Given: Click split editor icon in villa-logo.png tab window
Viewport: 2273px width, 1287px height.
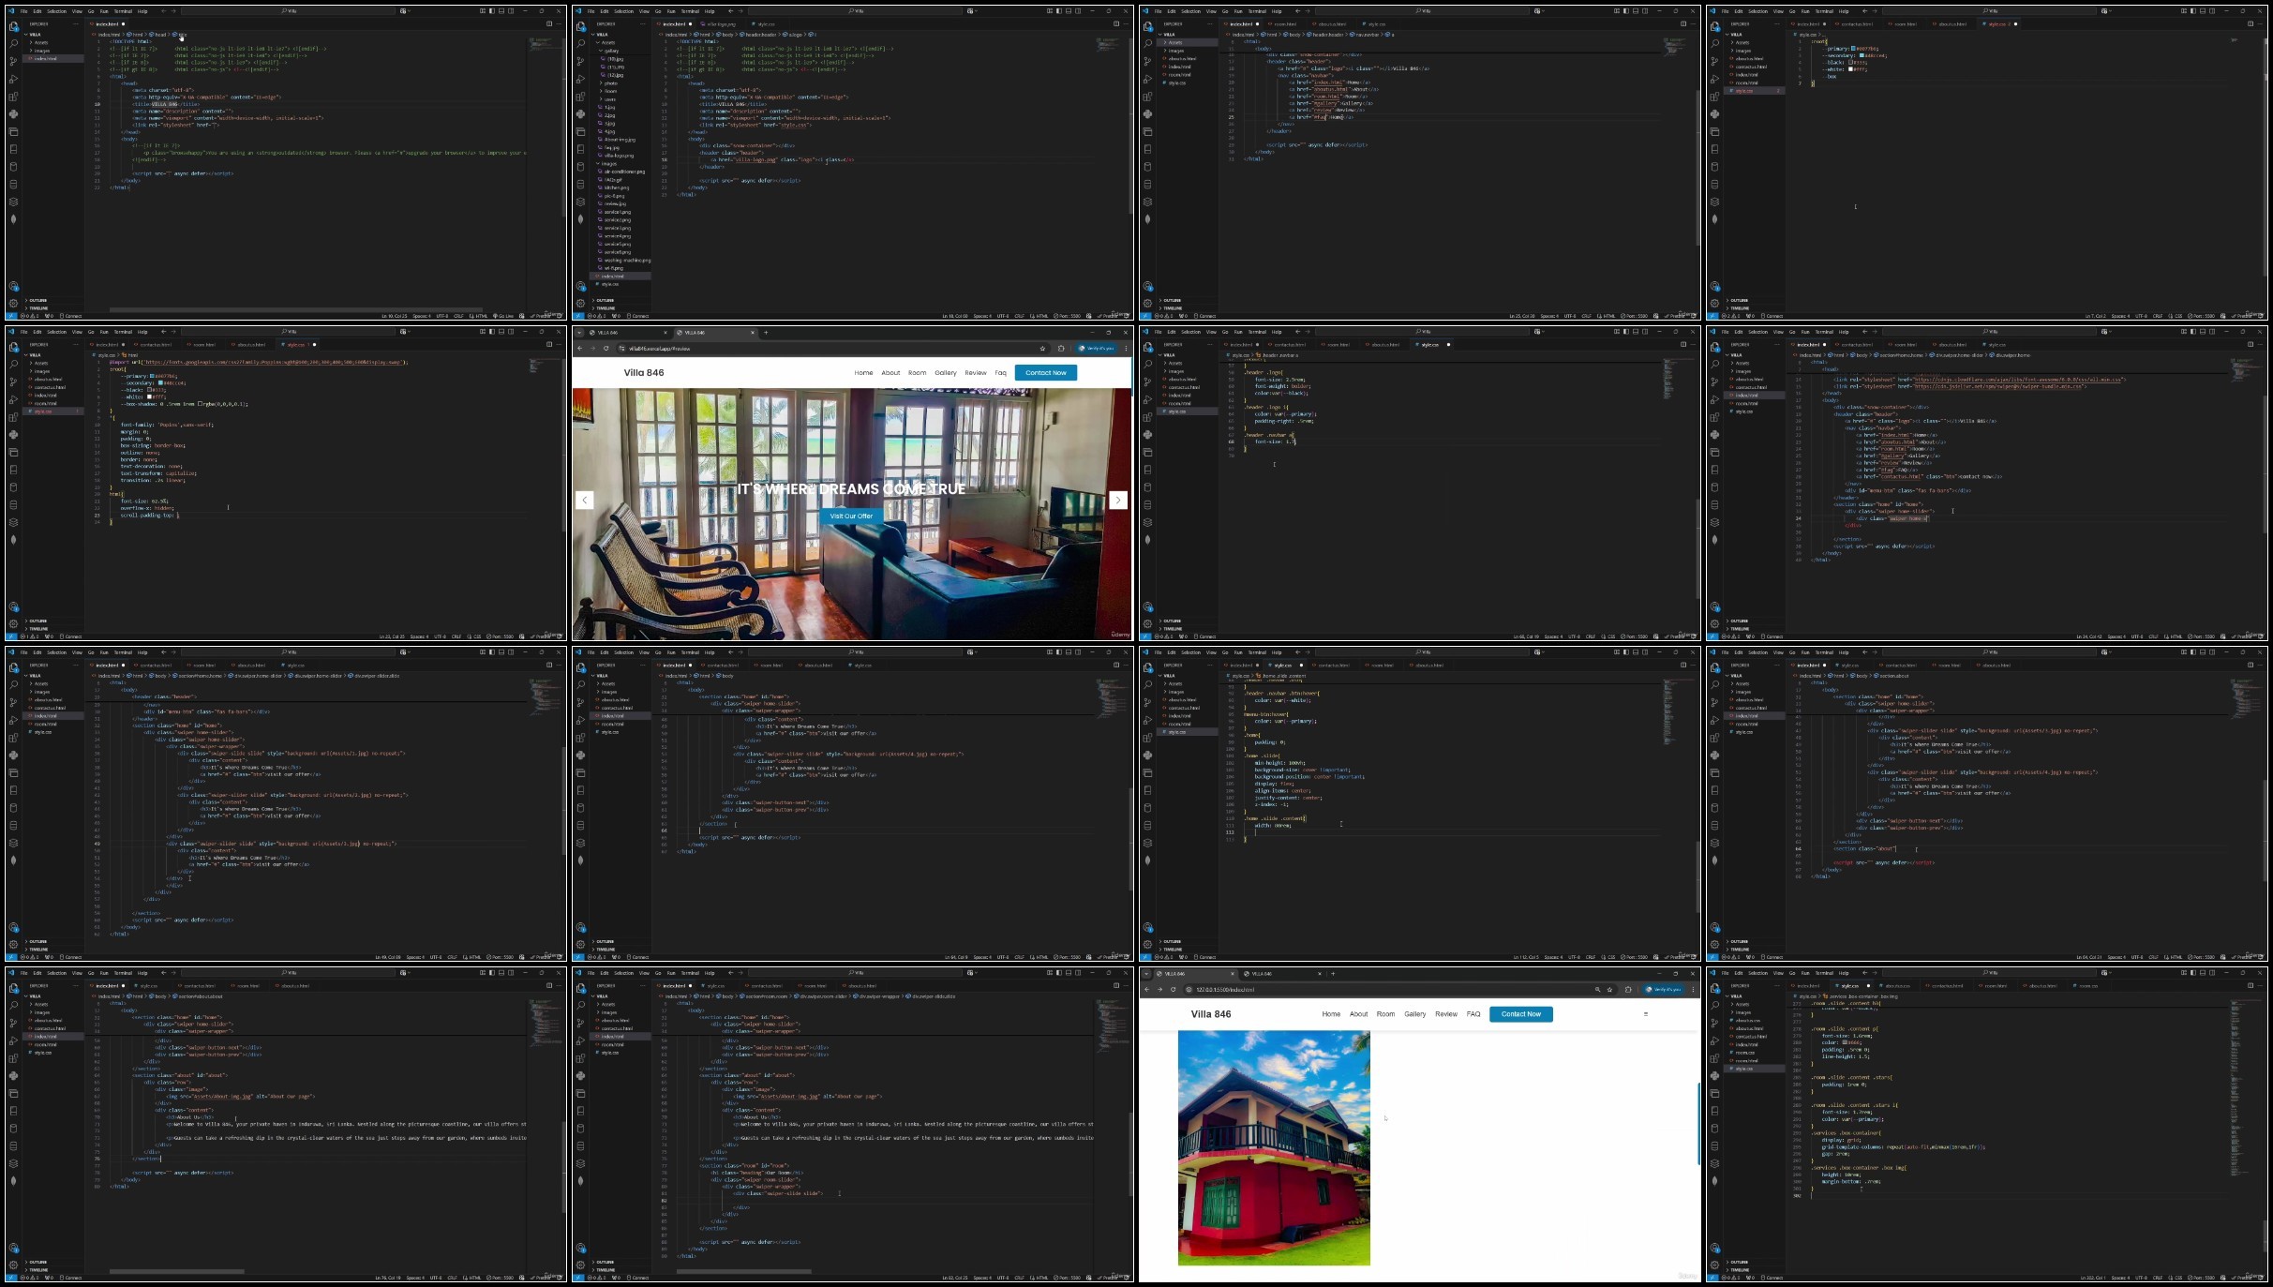Looking at the screenshot, I should coord(1116,23).
